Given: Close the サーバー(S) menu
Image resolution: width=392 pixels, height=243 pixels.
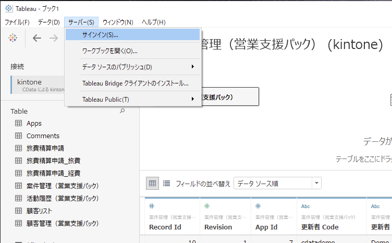Looking at the screenshot, I should [81, 22].
